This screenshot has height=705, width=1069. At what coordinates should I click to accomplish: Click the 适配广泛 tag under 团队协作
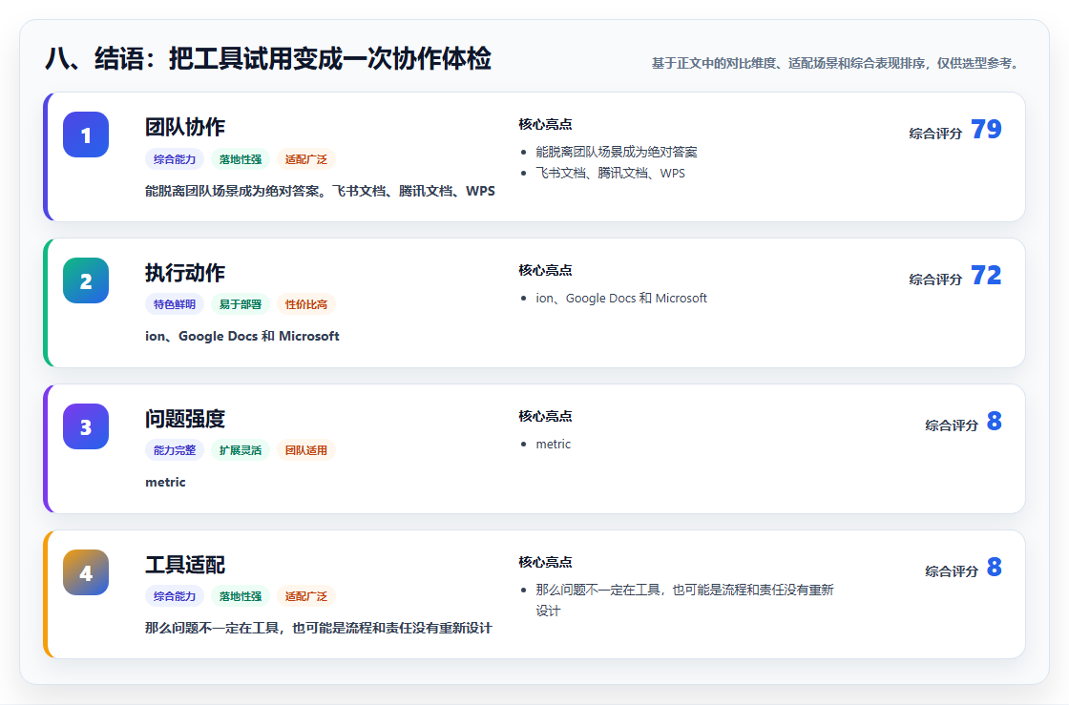(x=306, y=158)
